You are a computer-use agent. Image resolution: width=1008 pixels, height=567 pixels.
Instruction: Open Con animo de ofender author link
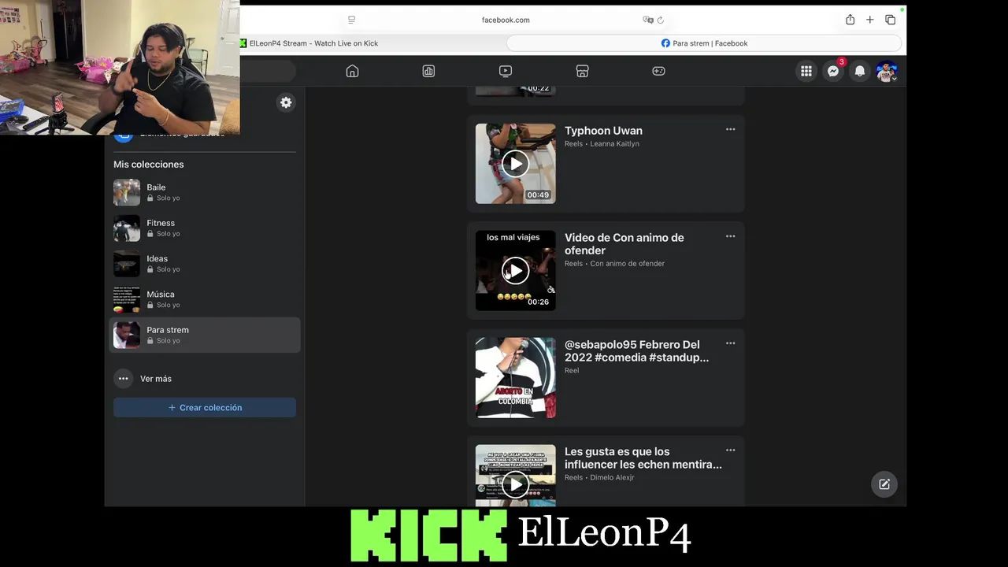tap(627, 264)
